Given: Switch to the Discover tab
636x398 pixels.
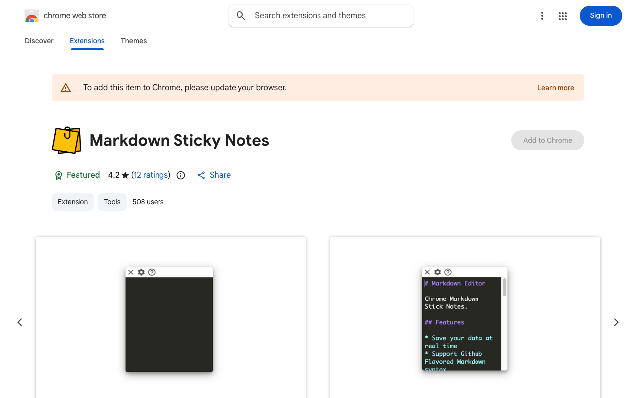Looking at the screenshot, I should coord(39,41).
